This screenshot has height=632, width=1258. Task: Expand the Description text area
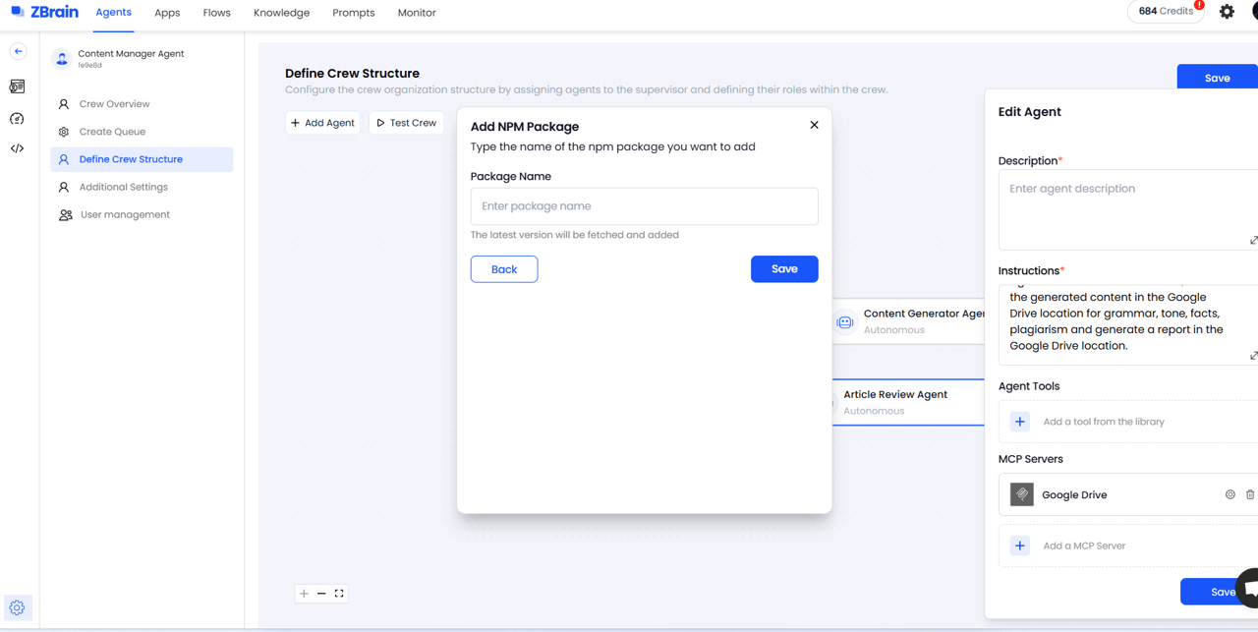pyautogui.click(x=1253, y=241)
